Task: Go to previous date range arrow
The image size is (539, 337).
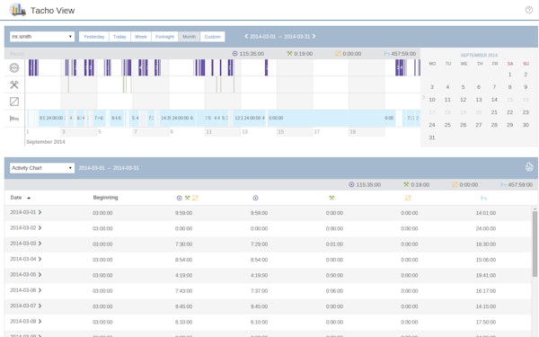Action: (246, 36)
